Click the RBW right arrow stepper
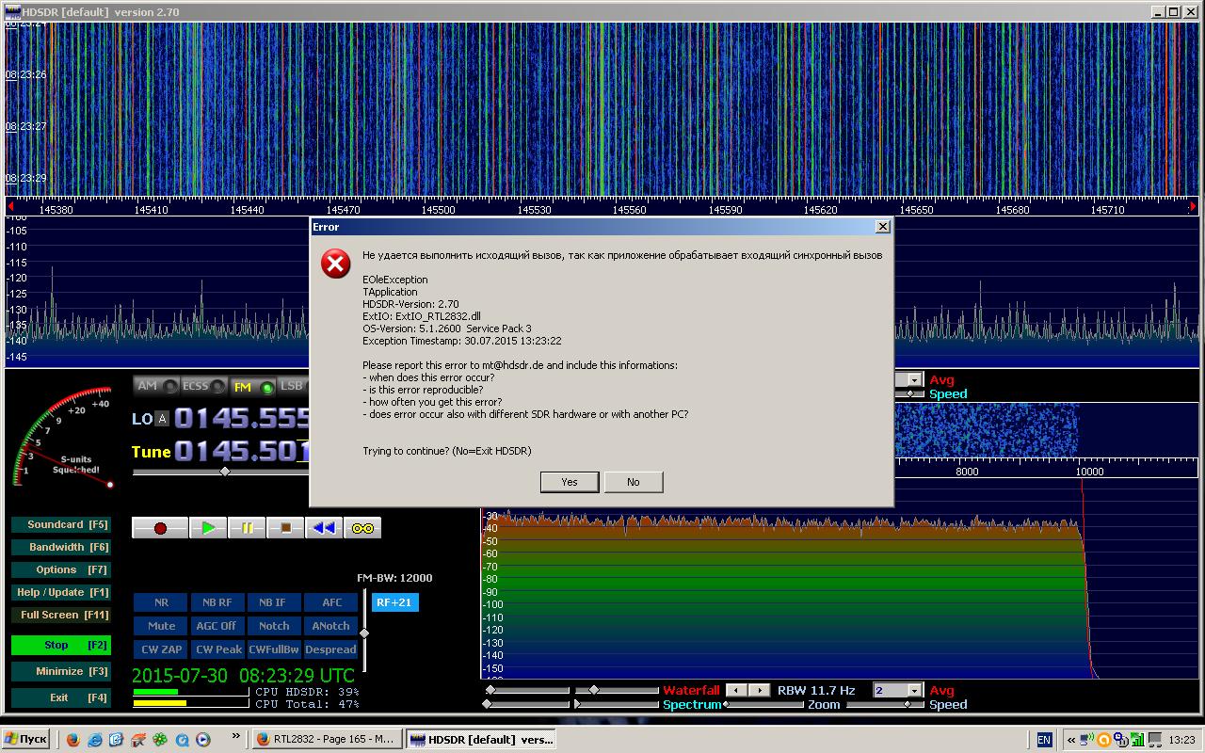The width and height of the screenshot is (1205, 753). point(760,691)
